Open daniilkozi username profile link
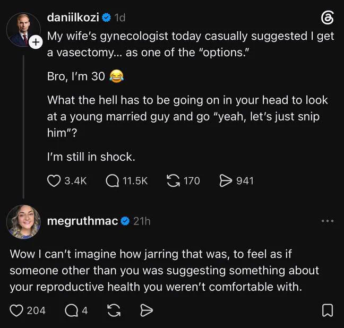The height and width of the screenshot is (328, 344). pos(73,18)
